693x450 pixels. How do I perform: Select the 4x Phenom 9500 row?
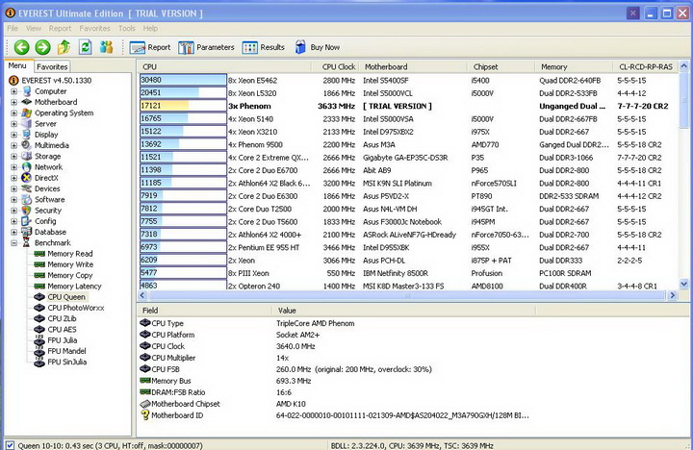pos(408,144)
